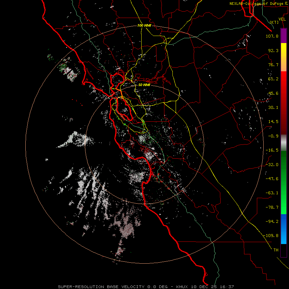Click the gray near-zero segment of the color bar
This screenshot has width=289, height=289.
[284, 143]
